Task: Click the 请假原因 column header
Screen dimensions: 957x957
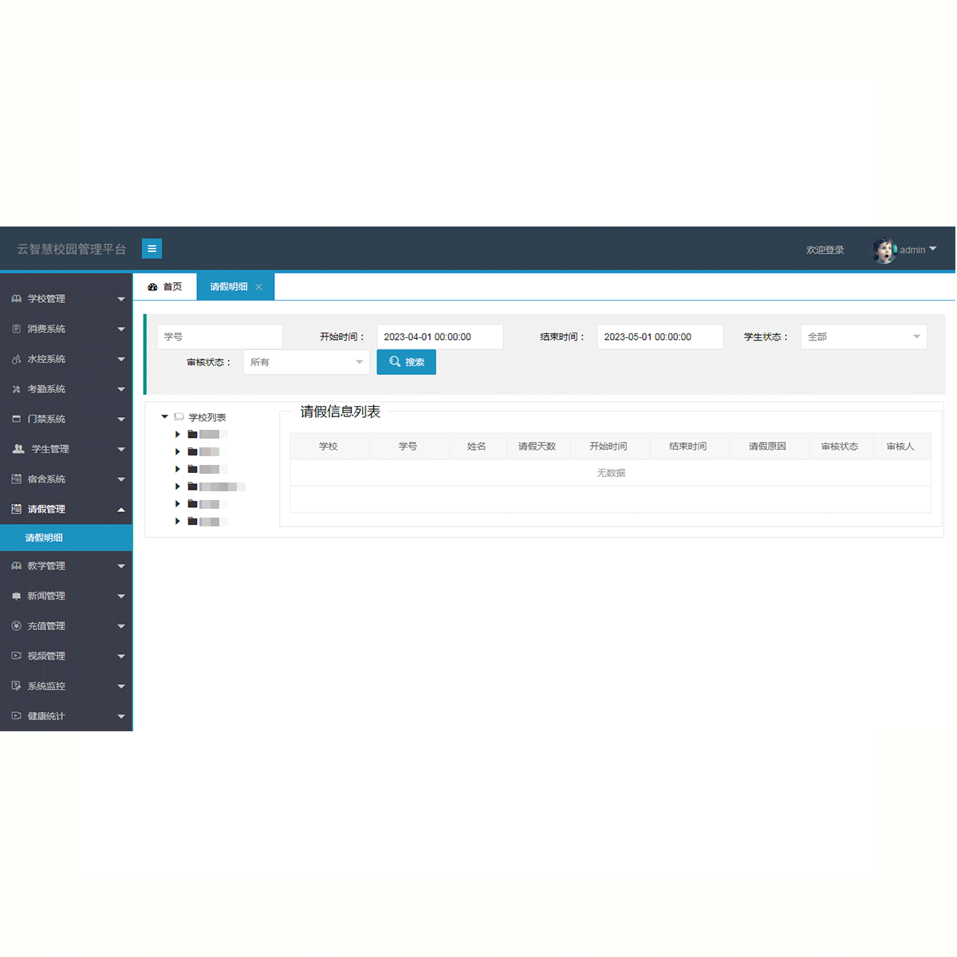Action: (768, 447)
